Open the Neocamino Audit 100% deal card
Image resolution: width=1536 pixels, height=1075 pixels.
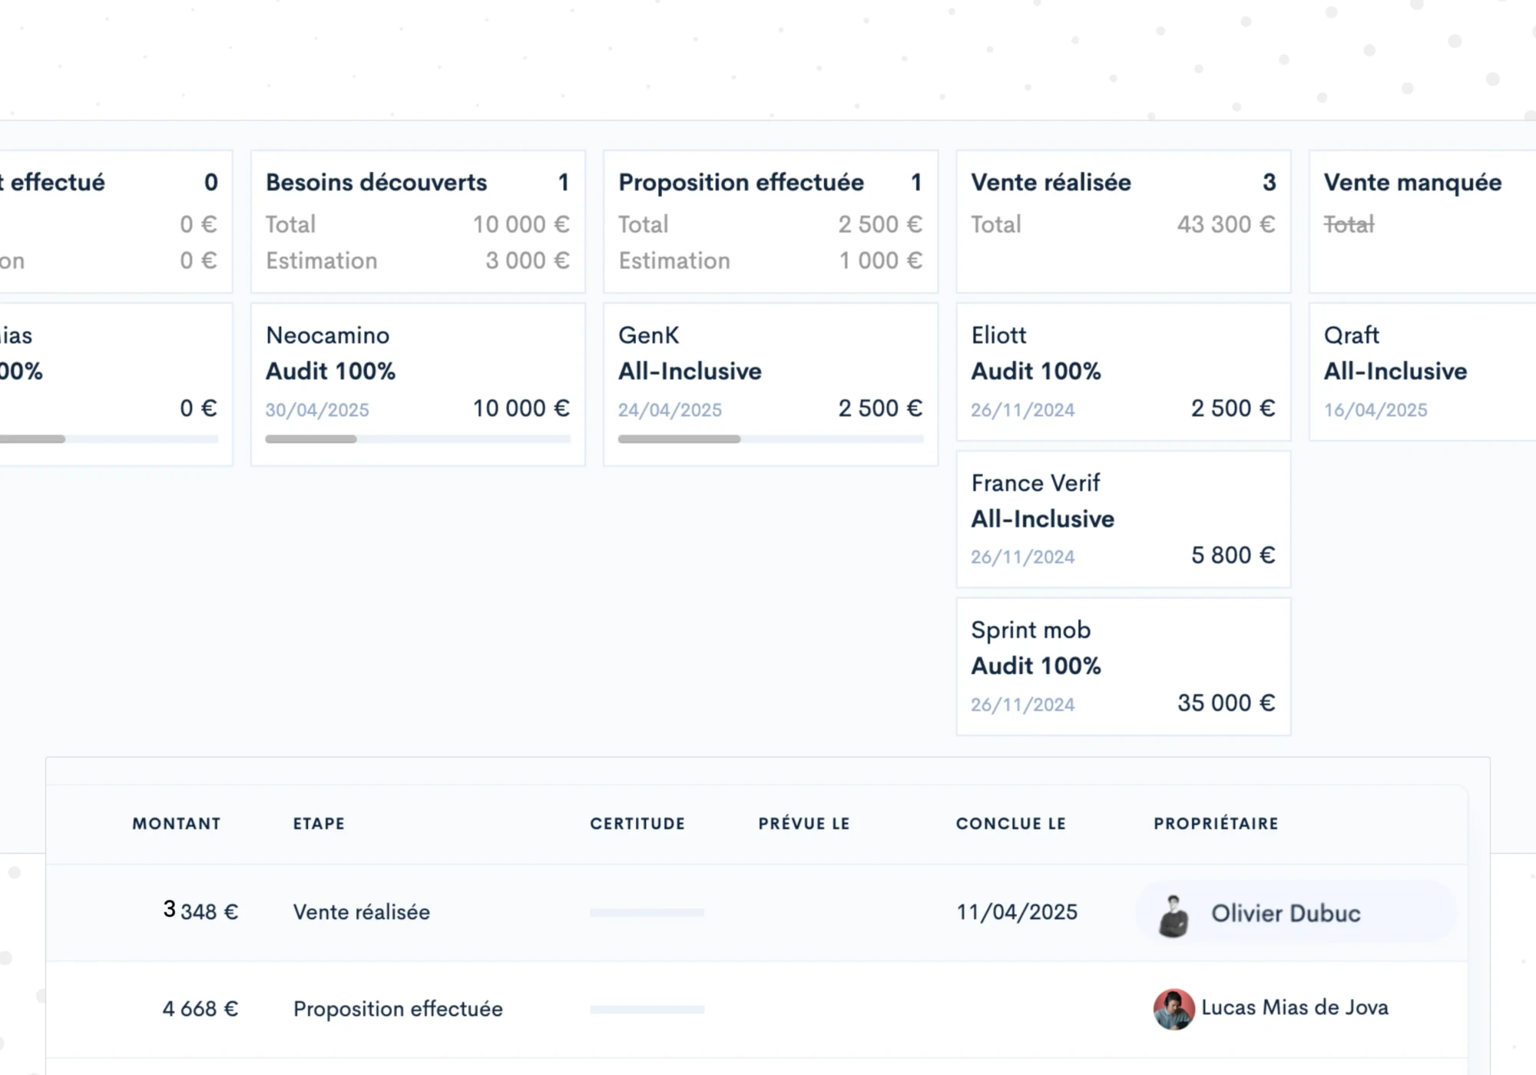(418, 372)
